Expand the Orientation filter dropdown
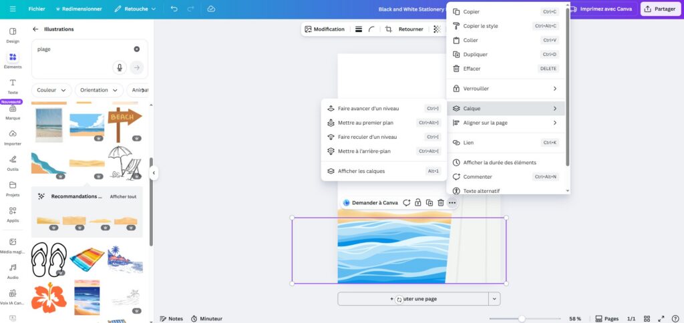684x323 pixels. [x=98, y=90]
